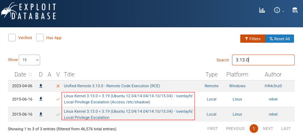Click the D column header
Image resolution: width=303 pixels, height=135 pixels.
[41, 74]
